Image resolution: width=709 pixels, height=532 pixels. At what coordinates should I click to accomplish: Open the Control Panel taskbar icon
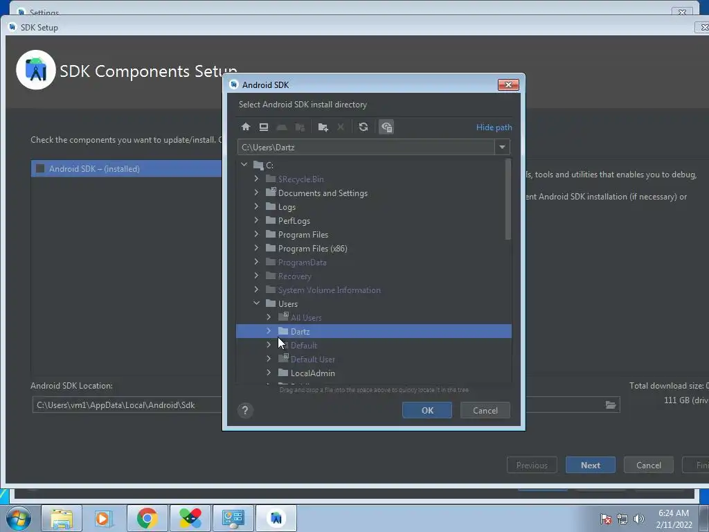[x=233, y=518]
